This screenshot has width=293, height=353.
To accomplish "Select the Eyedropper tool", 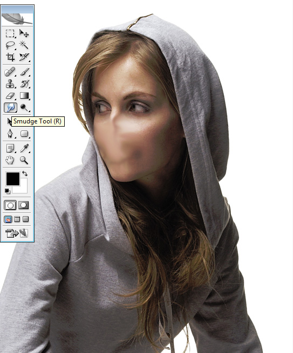I will (x=24, y=148).
